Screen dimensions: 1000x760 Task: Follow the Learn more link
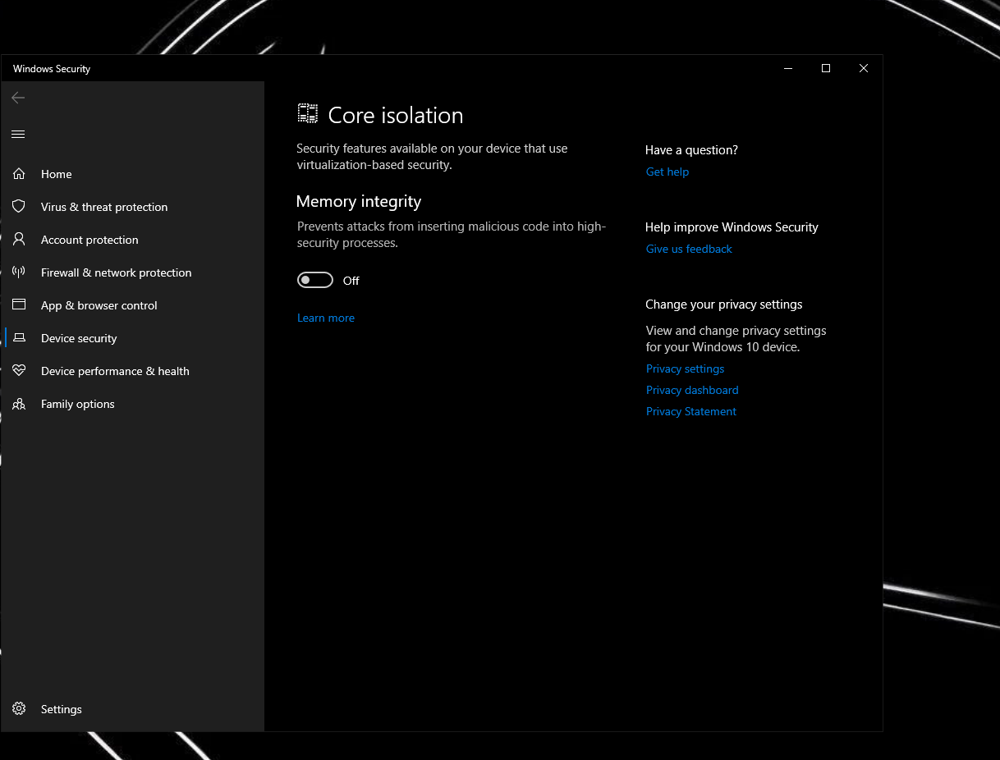pyautogui.click(x=326, y=318)
